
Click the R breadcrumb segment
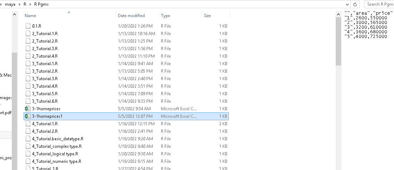pyautogui.click(x=25, y=4)
